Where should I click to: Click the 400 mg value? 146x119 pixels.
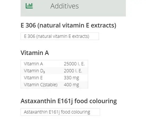point(71,85)
